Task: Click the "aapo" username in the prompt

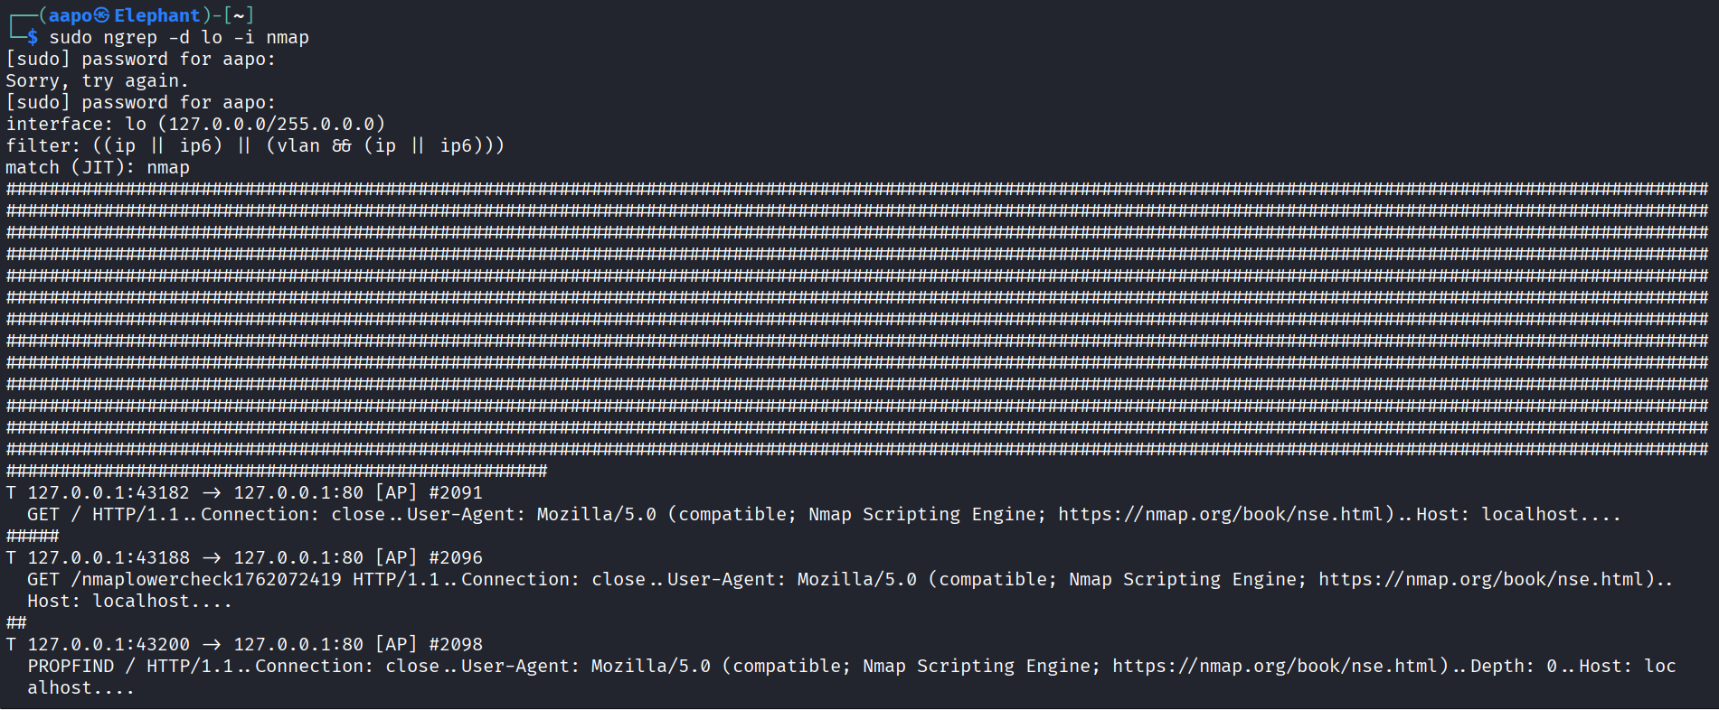Action: pyautogui.click(x=71, y=15)
